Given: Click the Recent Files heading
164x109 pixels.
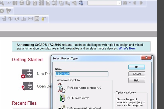Looking at the screenshot, I should click(24, 103).
